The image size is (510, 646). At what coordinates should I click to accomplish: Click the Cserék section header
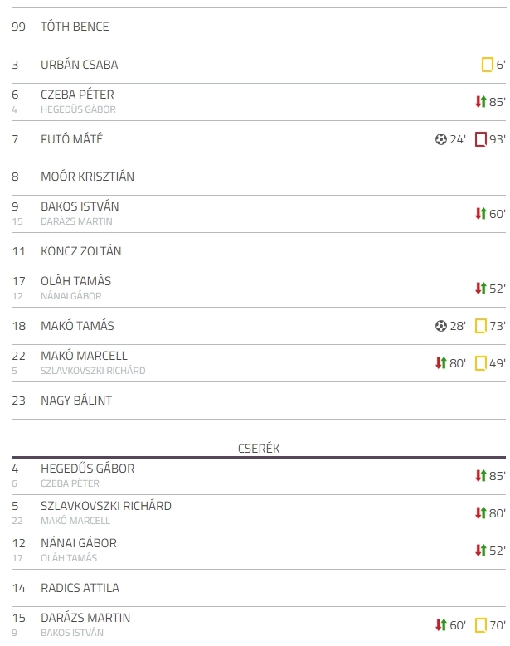pyautogui.click(x=259, y=449)
